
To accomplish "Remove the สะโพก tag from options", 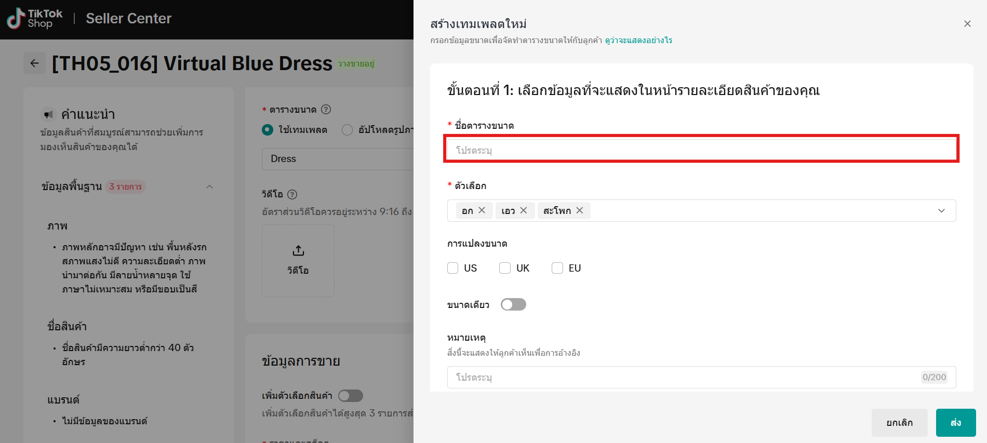I will click(x=580, y=210).
